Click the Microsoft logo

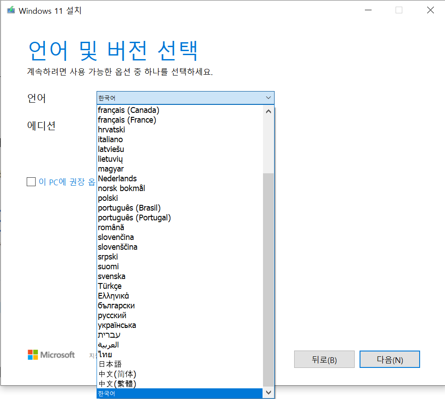(51, 355)
